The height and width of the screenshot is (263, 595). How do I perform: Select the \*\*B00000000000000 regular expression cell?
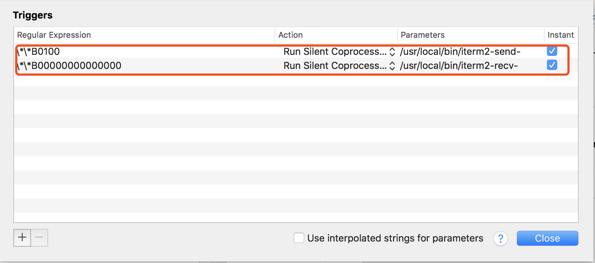click(x=70, y=66)
